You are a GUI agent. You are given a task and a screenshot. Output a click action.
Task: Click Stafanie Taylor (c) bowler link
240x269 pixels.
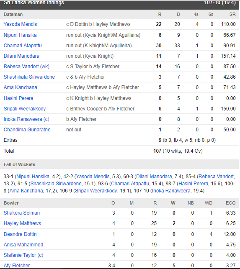pos(23,255)
